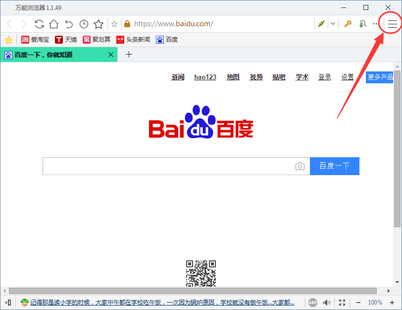This screenshot has height=310, width=402.
Task: Open browsing history via the clock icon
Action: 84,23
